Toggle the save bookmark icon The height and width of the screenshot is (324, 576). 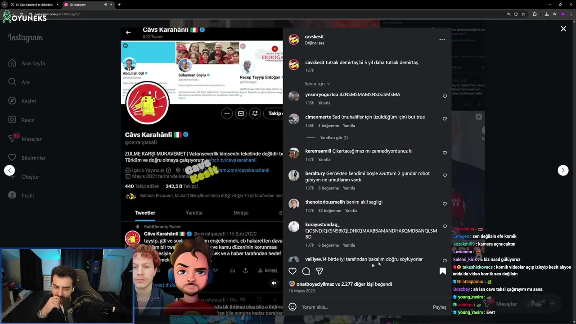[x=443, y=271]
